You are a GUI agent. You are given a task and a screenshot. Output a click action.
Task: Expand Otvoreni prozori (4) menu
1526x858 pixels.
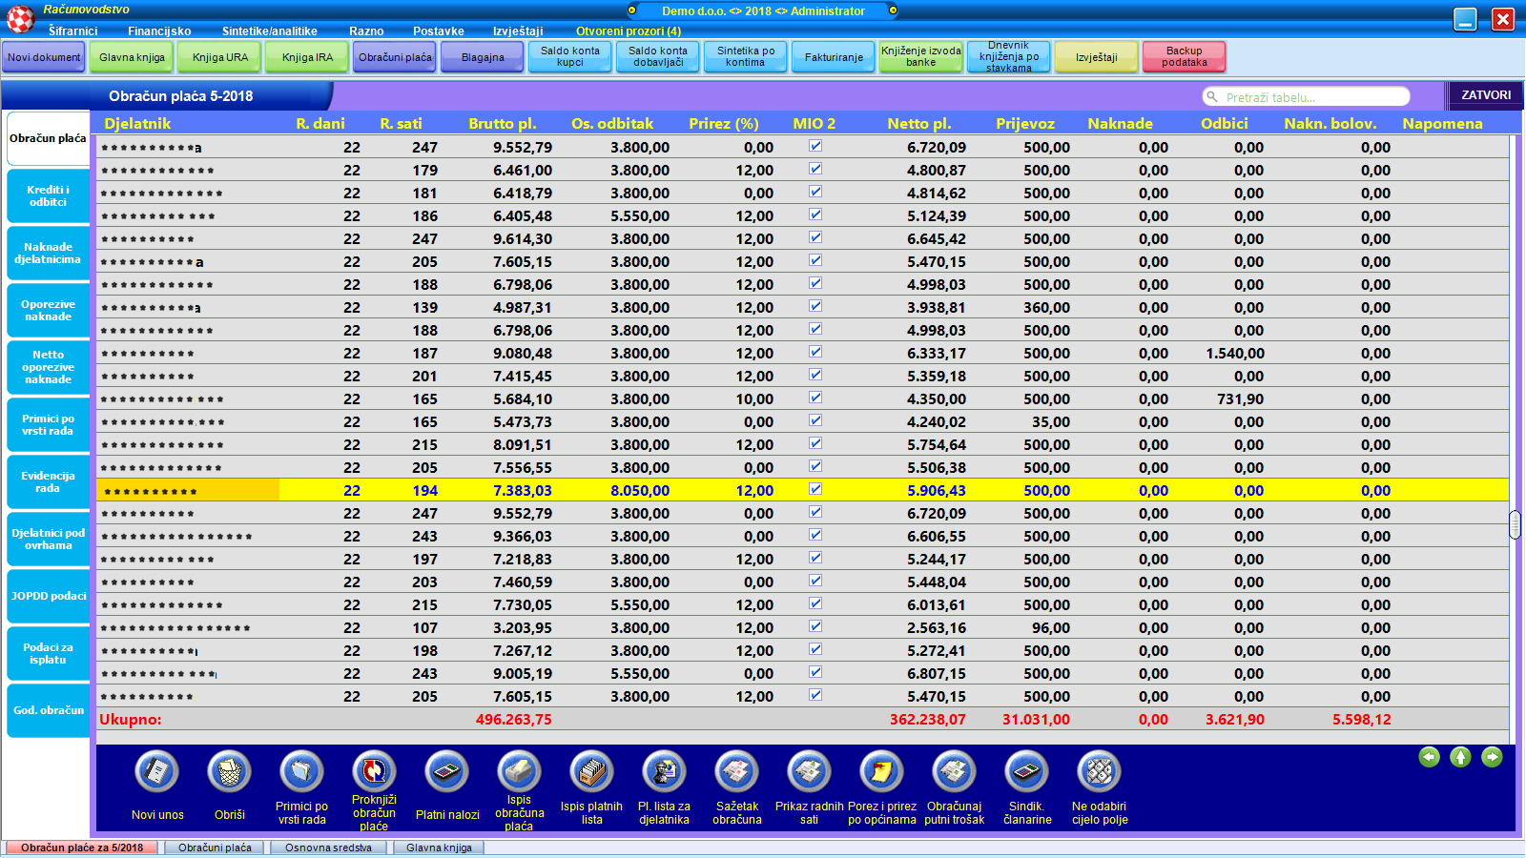[628, 31]
